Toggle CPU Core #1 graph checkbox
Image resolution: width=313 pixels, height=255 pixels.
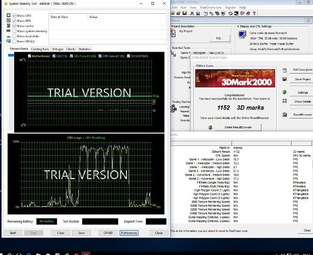[72, 56]
